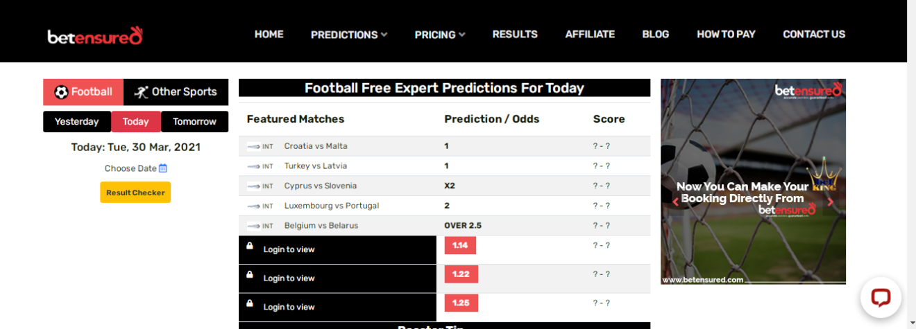This screenshot has width=916, height=329.
Task: Click the lock icon beside odds 1.14
Action: pos(250,246)
